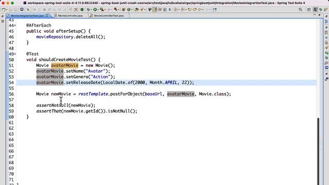Click the setGenera call on line 53
Viewport: 329px width, 185px height.
click(x=77, y=77)
